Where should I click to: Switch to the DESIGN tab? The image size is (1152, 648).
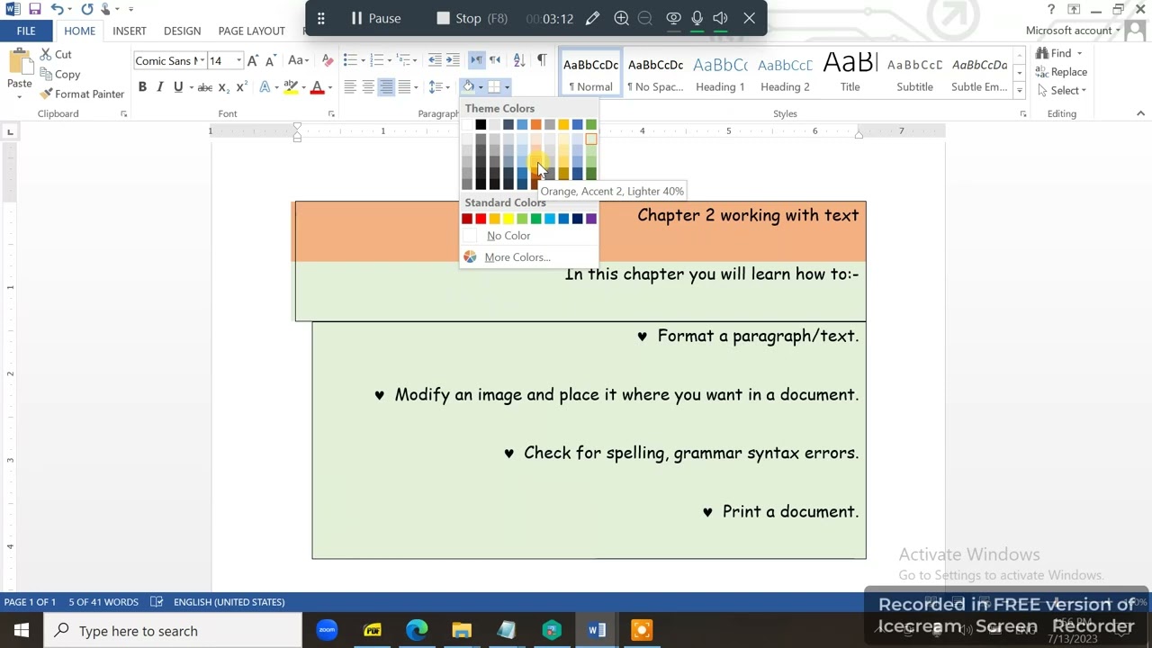[x=182, y=31]
